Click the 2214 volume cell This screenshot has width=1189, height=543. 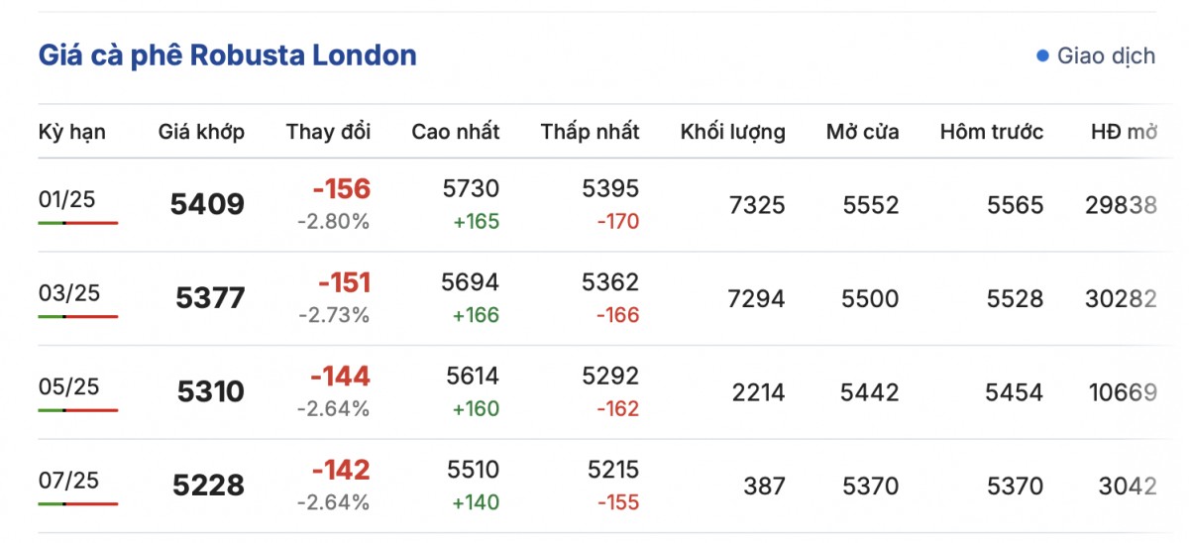coord(758,393)
